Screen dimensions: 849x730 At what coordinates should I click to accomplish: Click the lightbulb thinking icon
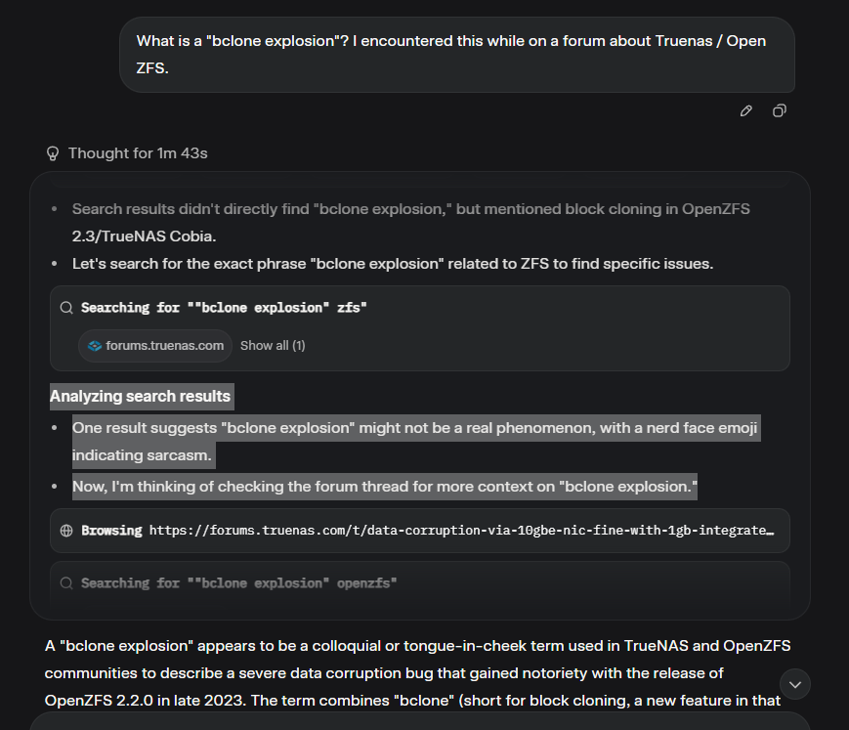53,153
